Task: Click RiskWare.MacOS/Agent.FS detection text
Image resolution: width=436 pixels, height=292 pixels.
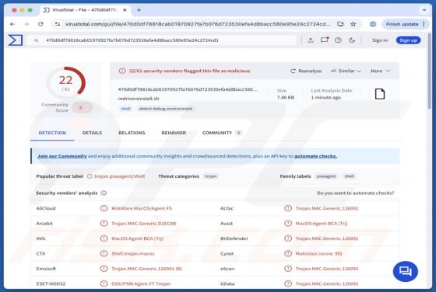Action: coord(142,208)
